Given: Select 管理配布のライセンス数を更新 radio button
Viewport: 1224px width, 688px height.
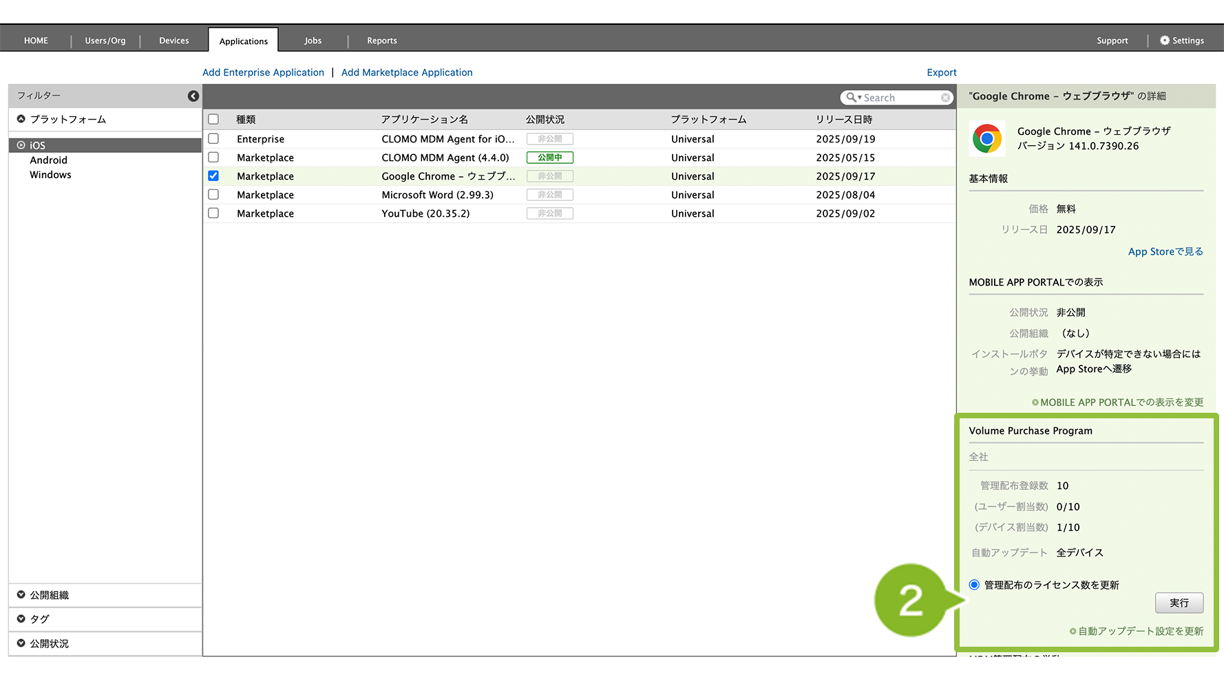Looking at the screenshot, I should [x=974, y=585].
